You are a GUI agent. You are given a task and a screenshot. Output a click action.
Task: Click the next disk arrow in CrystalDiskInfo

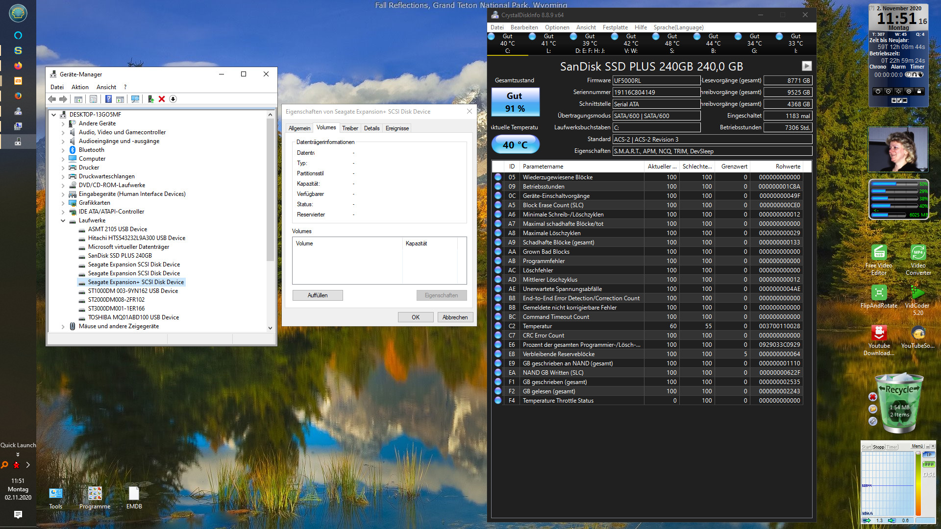(x=806, y=66)
